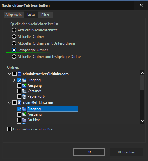Collapse the administrative@ritlabs.com account tree
This screenshot has width=148, height=161.
point(9,74)
